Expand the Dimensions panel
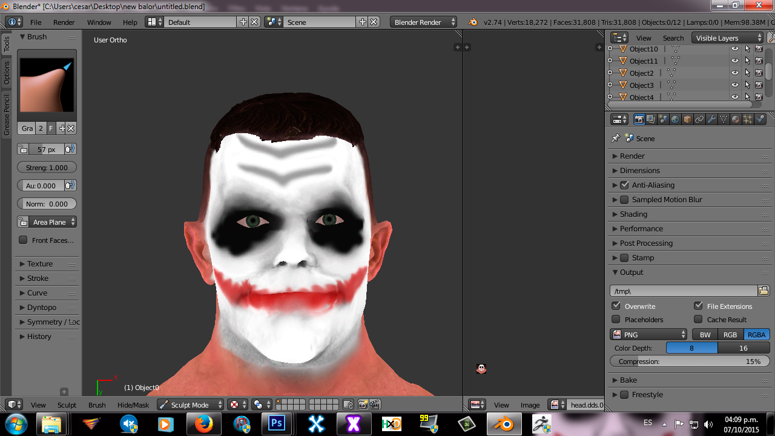Image resolution: width=775 pixels, height=436 pixels. 690,170
